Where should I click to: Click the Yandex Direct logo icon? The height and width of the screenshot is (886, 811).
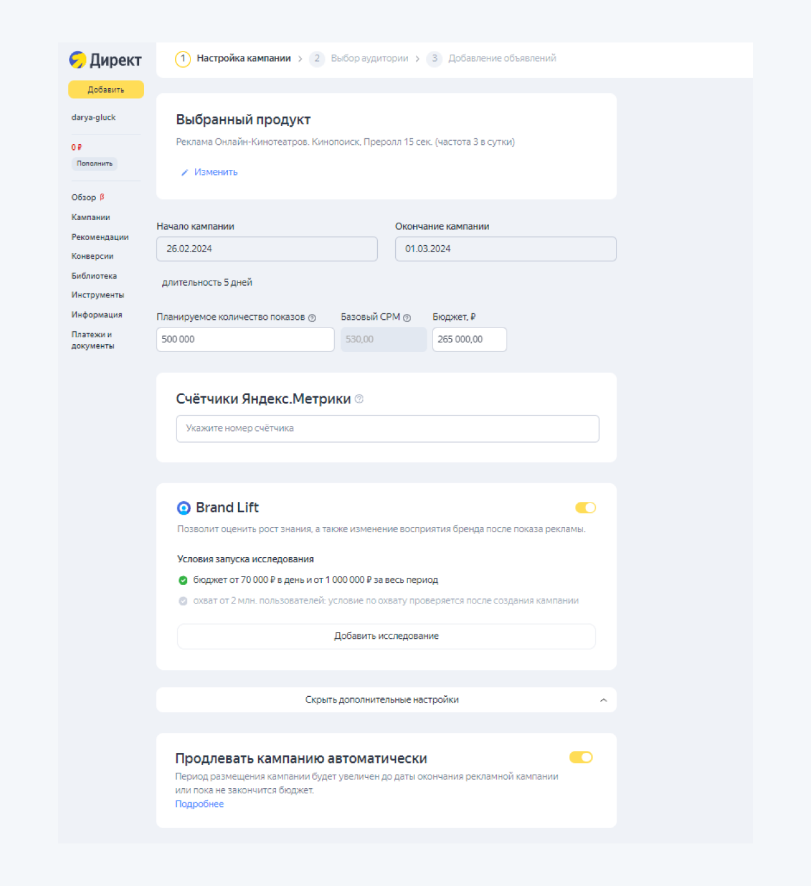point(77,60)
